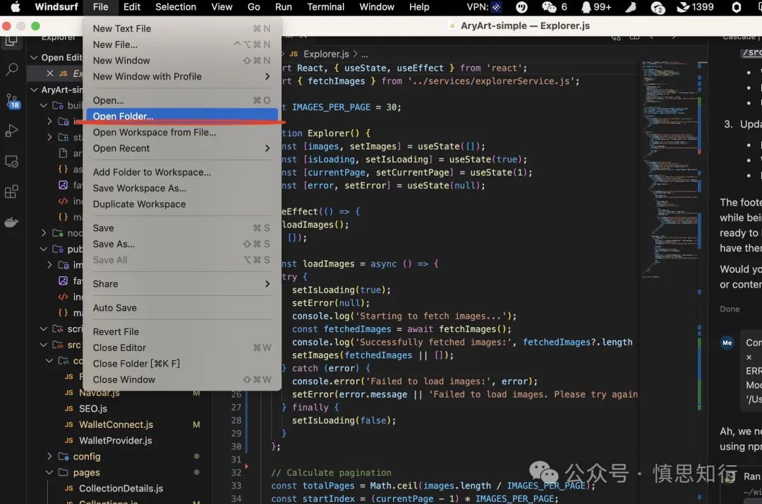Screen dimensions: 762x504
Task: Open the Extensions view
Action: coord(12,192)
